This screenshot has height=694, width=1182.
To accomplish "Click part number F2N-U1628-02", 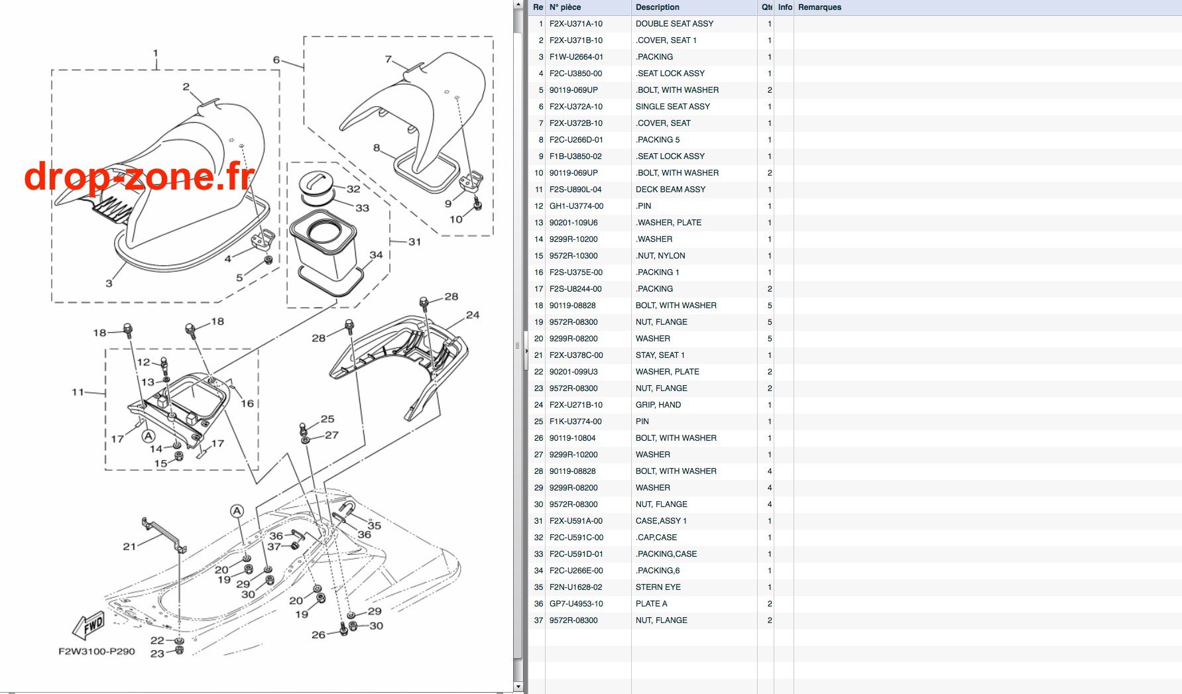I will pyautogui.click(x=576, y=587).
